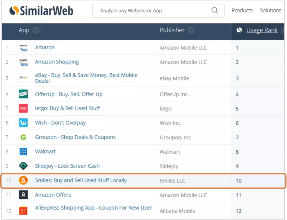Click the eBay Mobile publisher cell
This screenshot has height=220, width=287.
(174, 78)
